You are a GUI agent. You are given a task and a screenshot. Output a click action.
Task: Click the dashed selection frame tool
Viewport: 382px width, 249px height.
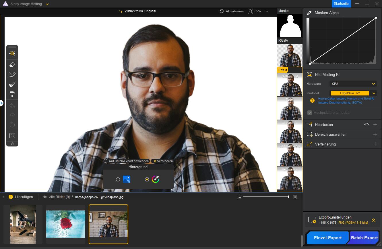click(12, 135)
